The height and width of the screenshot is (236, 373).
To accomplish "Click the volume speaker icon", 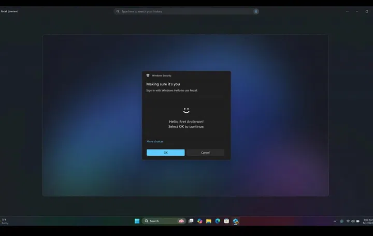I will pyautogui.click(x=353, y=222).
